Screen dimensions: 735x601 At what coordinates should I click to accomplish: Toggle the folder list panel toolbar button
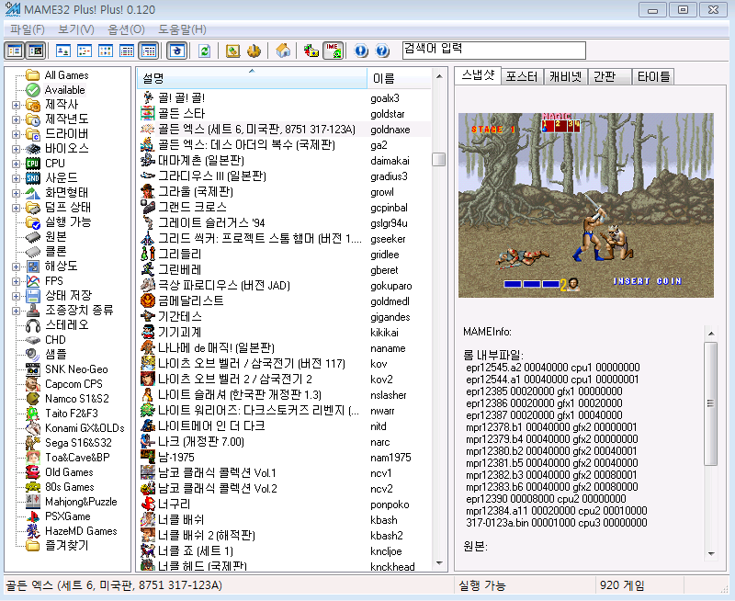click(x=15, y=51)
